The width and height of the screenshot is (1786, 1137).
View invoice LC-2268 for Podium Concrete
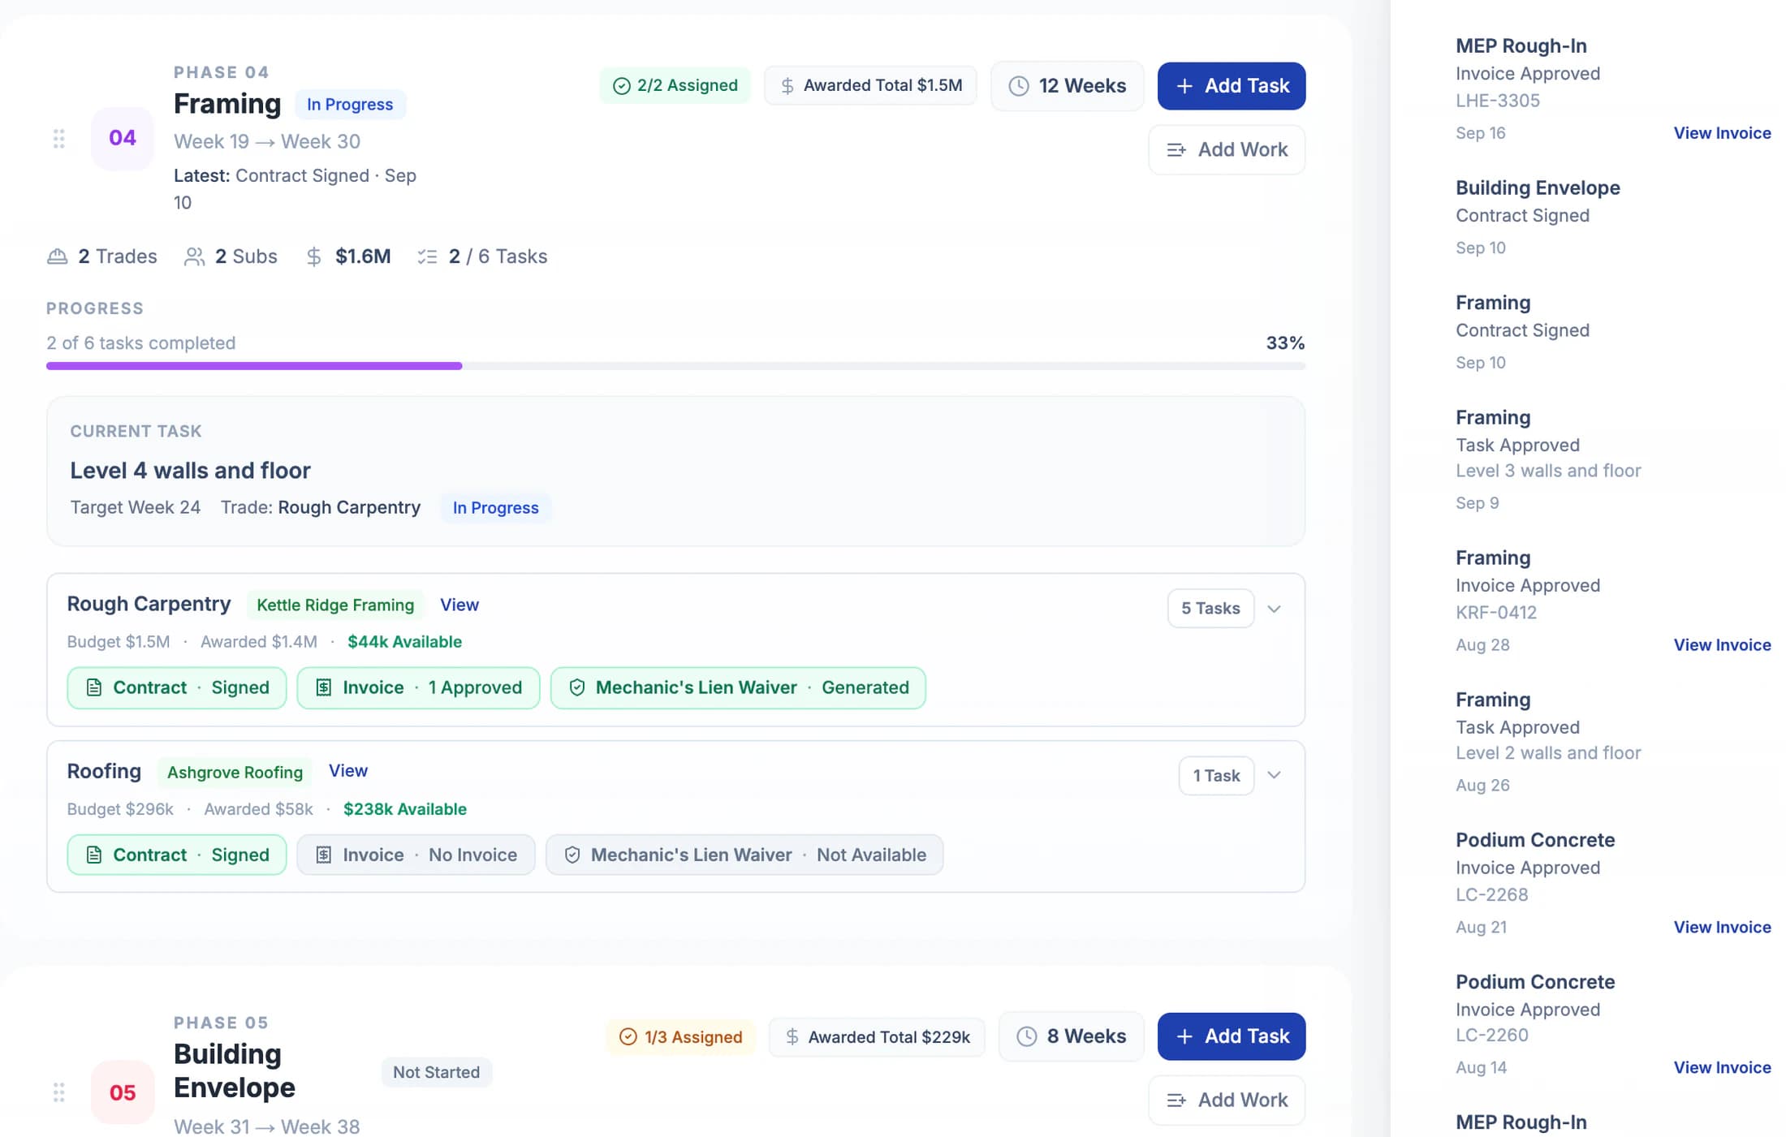(1722, 928)
